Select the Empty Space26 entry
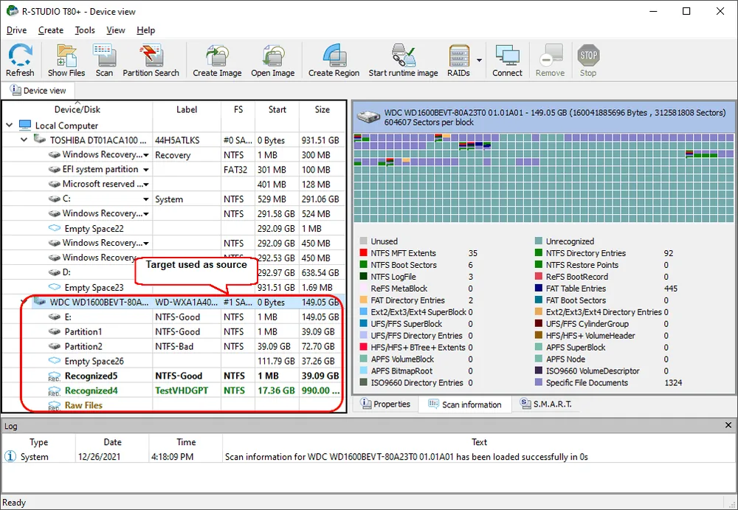Image resolution: width=738 pixels, height=510 pixels. (174, 361)
